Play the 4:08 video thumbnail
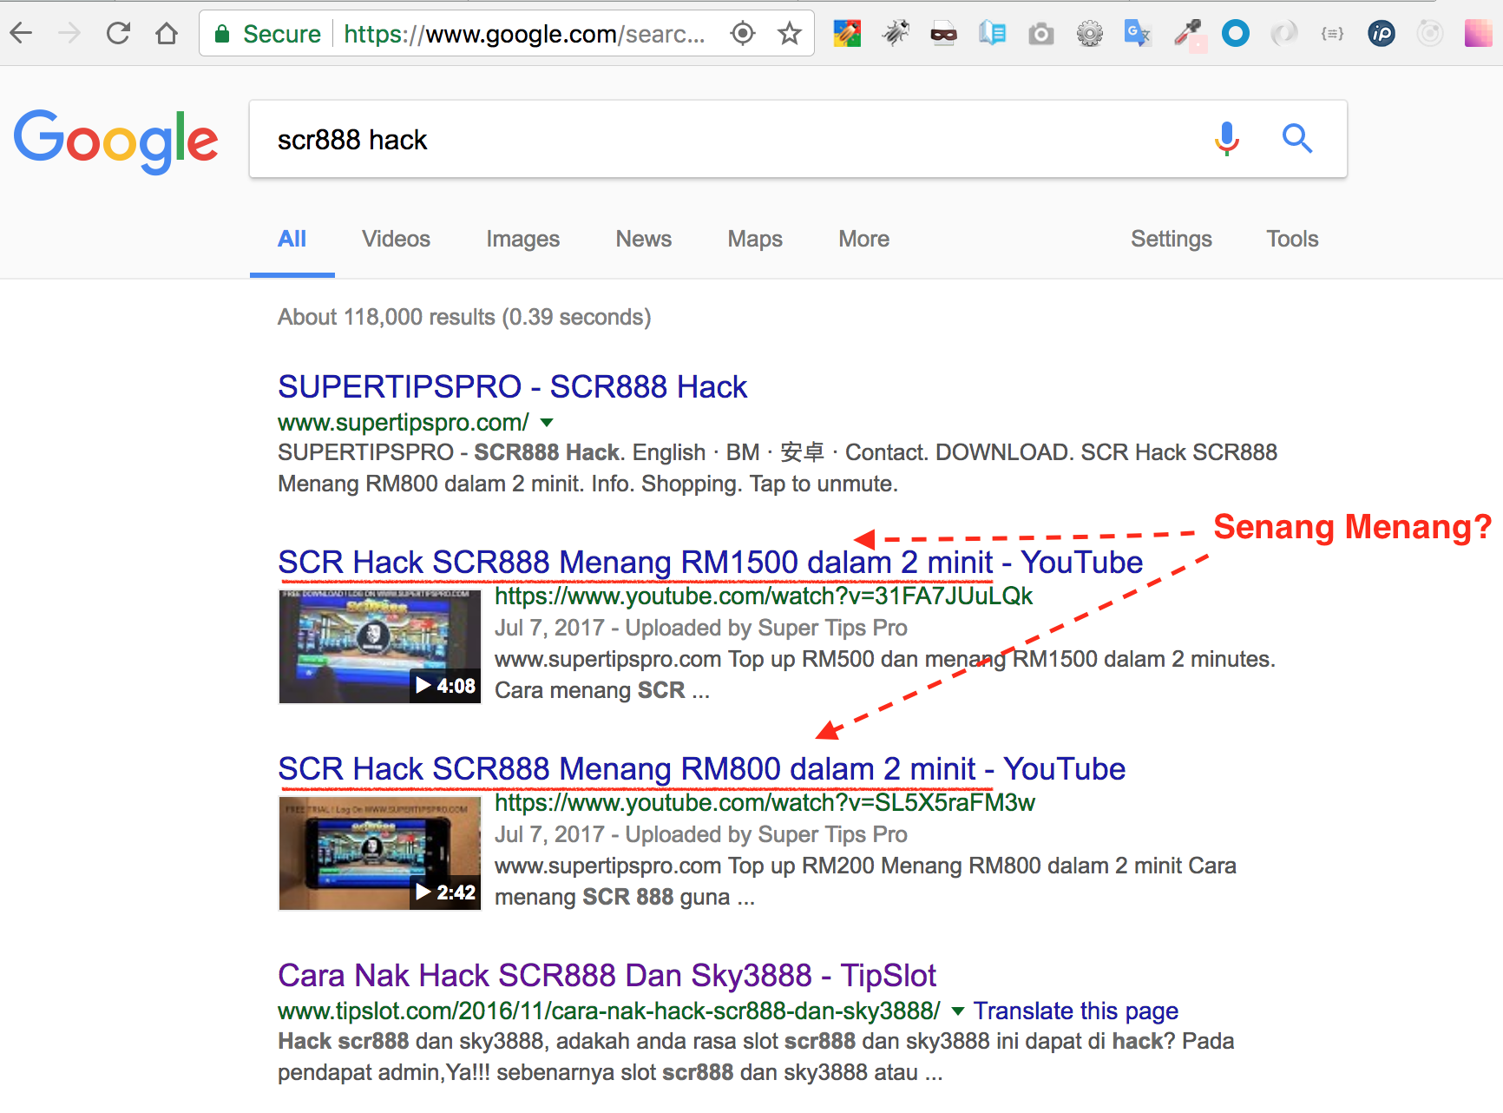 coord(379,647)
